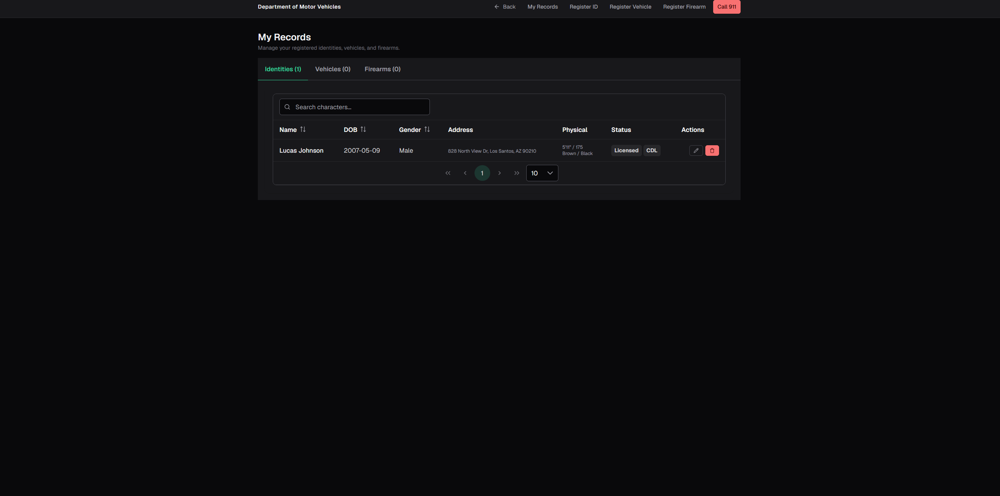The image size is (1000, 496).
Task: Go to first page double-chevron
Action: tap(448, 173)
